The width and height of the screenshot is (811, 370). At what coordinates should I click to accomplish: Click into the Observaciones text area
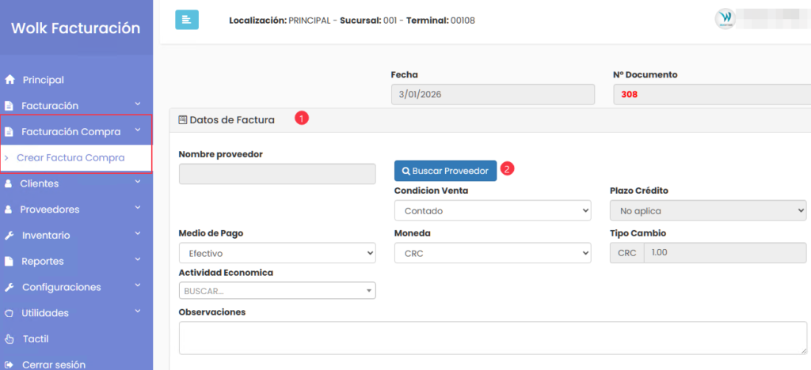click(491, 338)
